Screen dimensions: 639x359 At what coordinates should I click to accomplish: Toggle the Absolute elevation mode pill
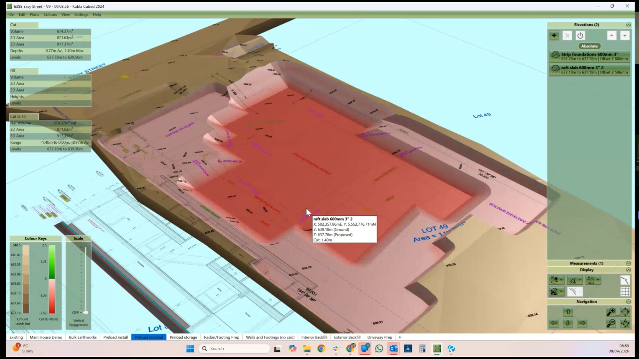click(x=589, y=46)
